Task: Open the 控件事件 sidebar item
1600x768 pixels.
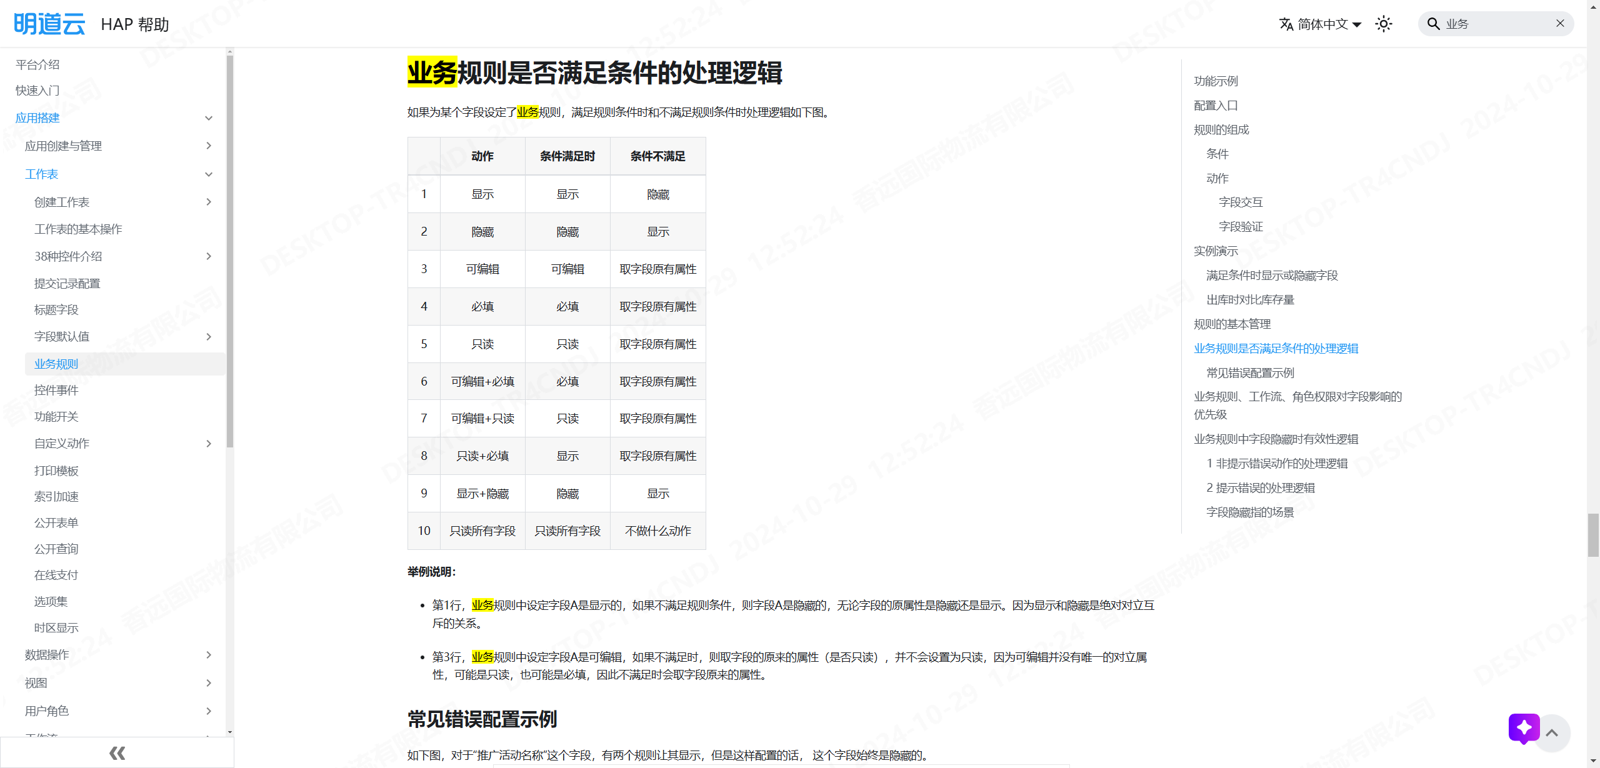Action: (56, 391)
